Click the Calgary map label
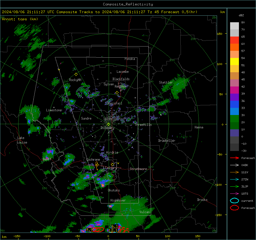The height and width of the screenshot is (240, 256). click(111, 168)
